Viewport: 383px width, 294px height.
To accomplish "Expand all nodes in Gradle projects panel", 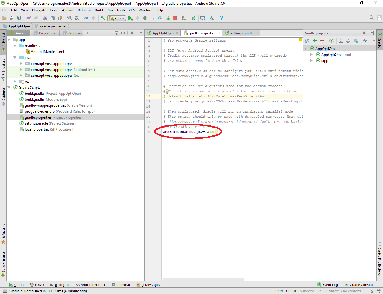I will (341, 41).
